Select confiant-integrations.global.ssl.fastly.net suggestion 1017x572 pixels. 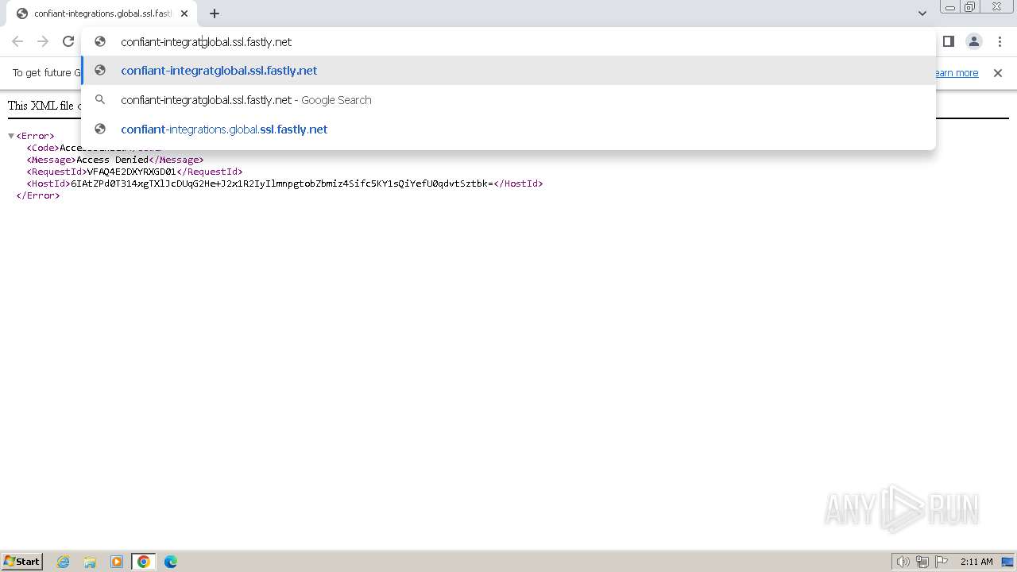(508, 129)
